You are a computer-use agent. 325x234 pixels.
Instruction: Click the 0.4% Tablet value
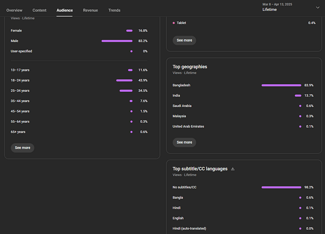pos(312,23)
